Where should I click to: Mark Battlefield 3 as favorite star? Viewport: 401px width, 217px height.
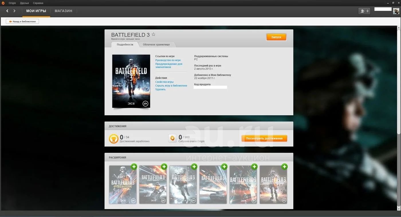click(x=153, y=34)
